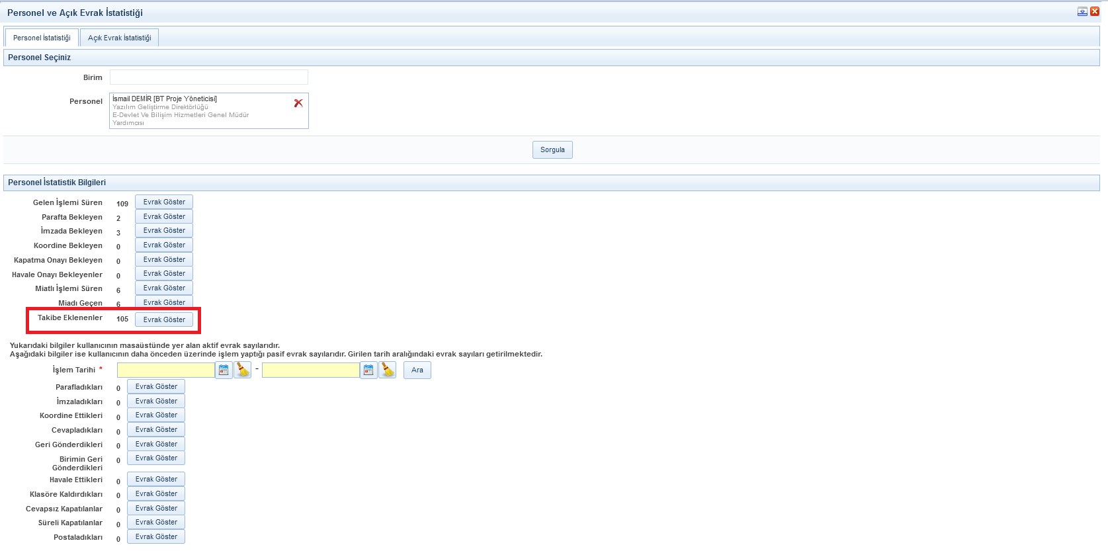Select the Personel İstatistiği tab
Screen dimensions: 1108x551
click(42, 38)
